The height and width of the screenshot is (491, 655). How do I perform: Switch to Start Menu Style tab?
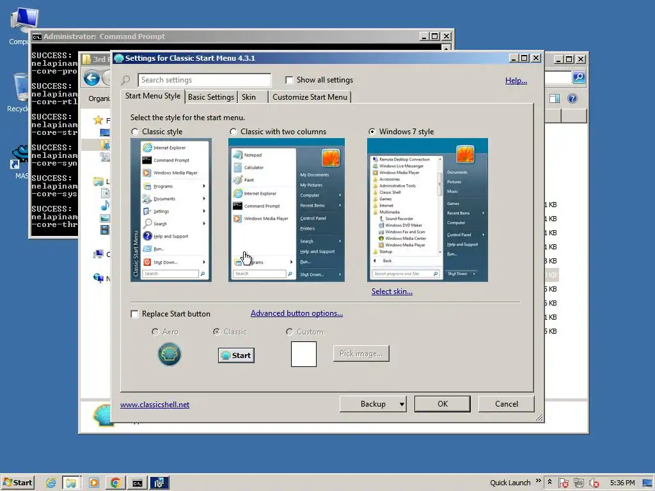coord(153,96)
